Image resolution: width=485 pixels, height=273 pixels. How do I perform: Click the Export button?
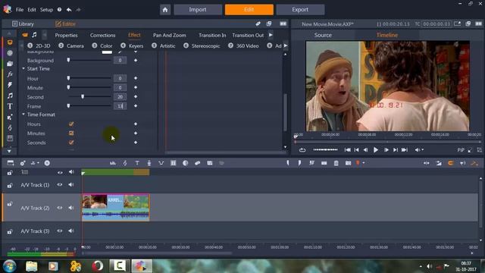(x=300, y=10)
